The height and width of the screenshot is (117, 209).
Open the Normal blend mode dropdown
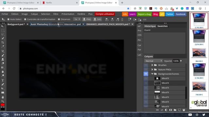point(153,61)
